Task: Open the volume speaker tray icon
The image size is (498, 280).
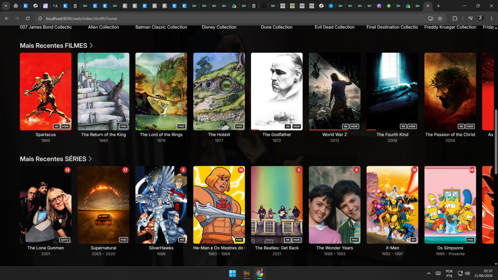Action: [x=467, y=273]
